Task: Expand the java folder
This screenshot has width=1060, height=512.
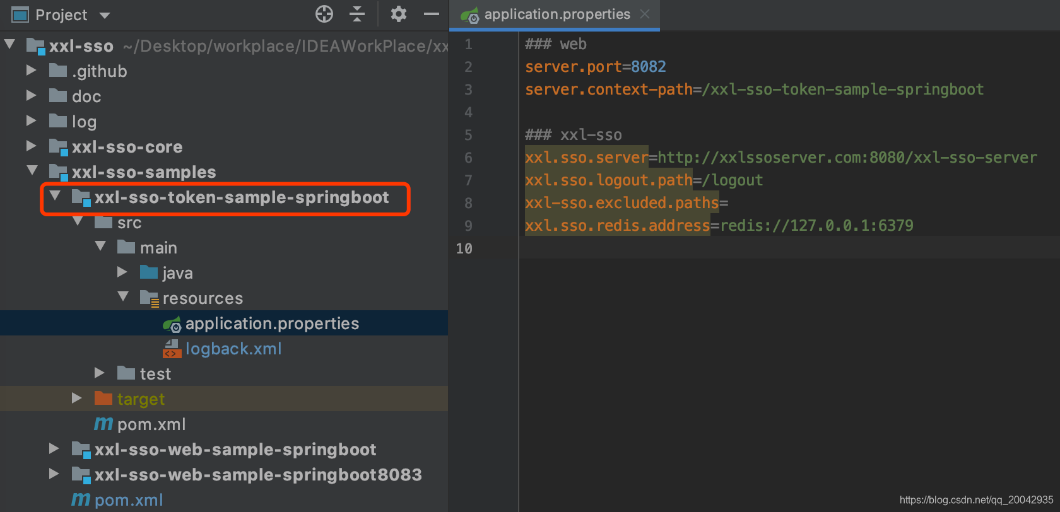Action: [x=122, y=272]
